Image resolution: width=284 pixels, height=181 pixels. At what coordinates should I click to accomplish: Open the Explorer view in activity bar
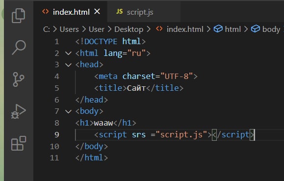(x=18, y=16)
